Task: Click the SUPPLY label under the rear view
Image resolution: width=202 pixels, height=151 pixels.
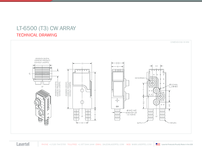Action: pos(140,123)
